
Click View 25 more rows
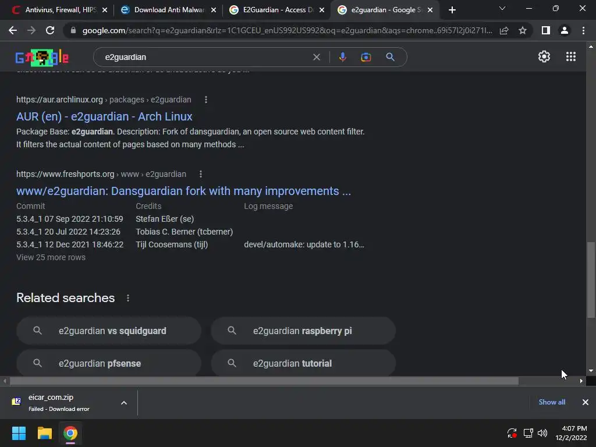(51, 257)
